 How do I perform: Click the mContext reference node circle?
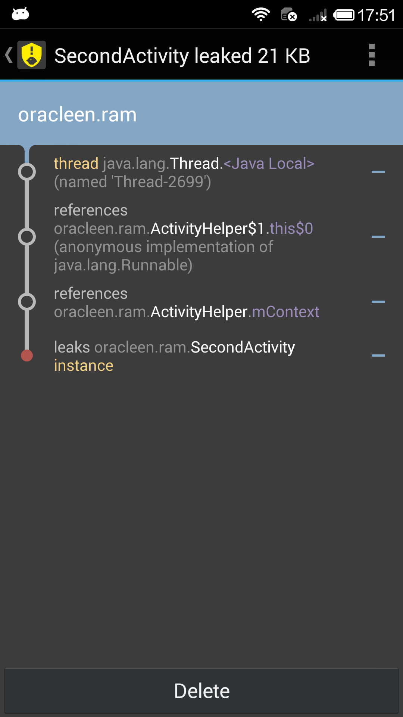pyautogui.click(x=27, y=302)
